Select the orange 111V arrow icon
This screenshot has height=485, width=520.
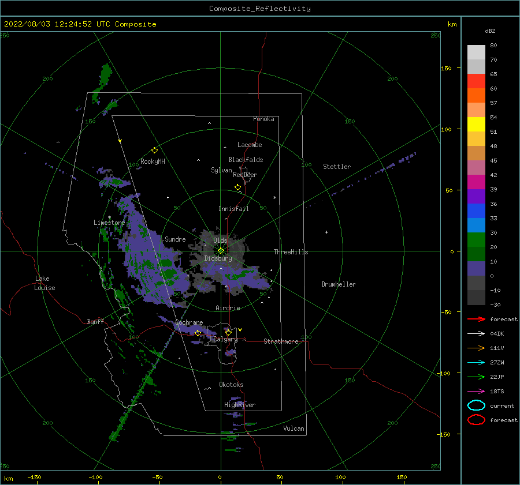point(476,348)
